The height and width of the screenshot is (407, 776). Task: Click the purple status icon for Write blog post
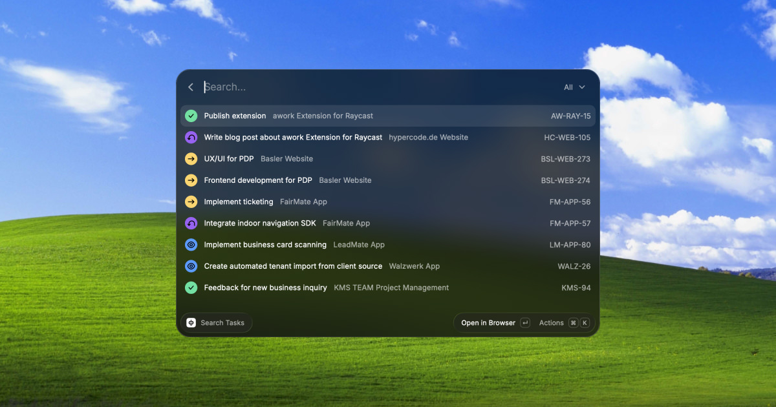click(191, 137)
